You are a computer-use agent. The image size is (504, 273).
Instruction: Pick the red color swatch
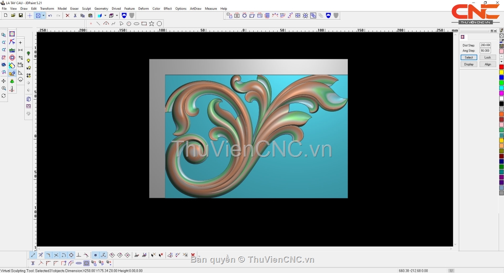tap(501, 67)
